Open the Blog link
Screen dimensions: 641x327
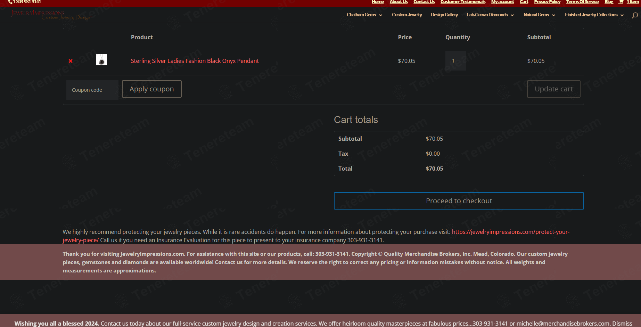[609, 2]
